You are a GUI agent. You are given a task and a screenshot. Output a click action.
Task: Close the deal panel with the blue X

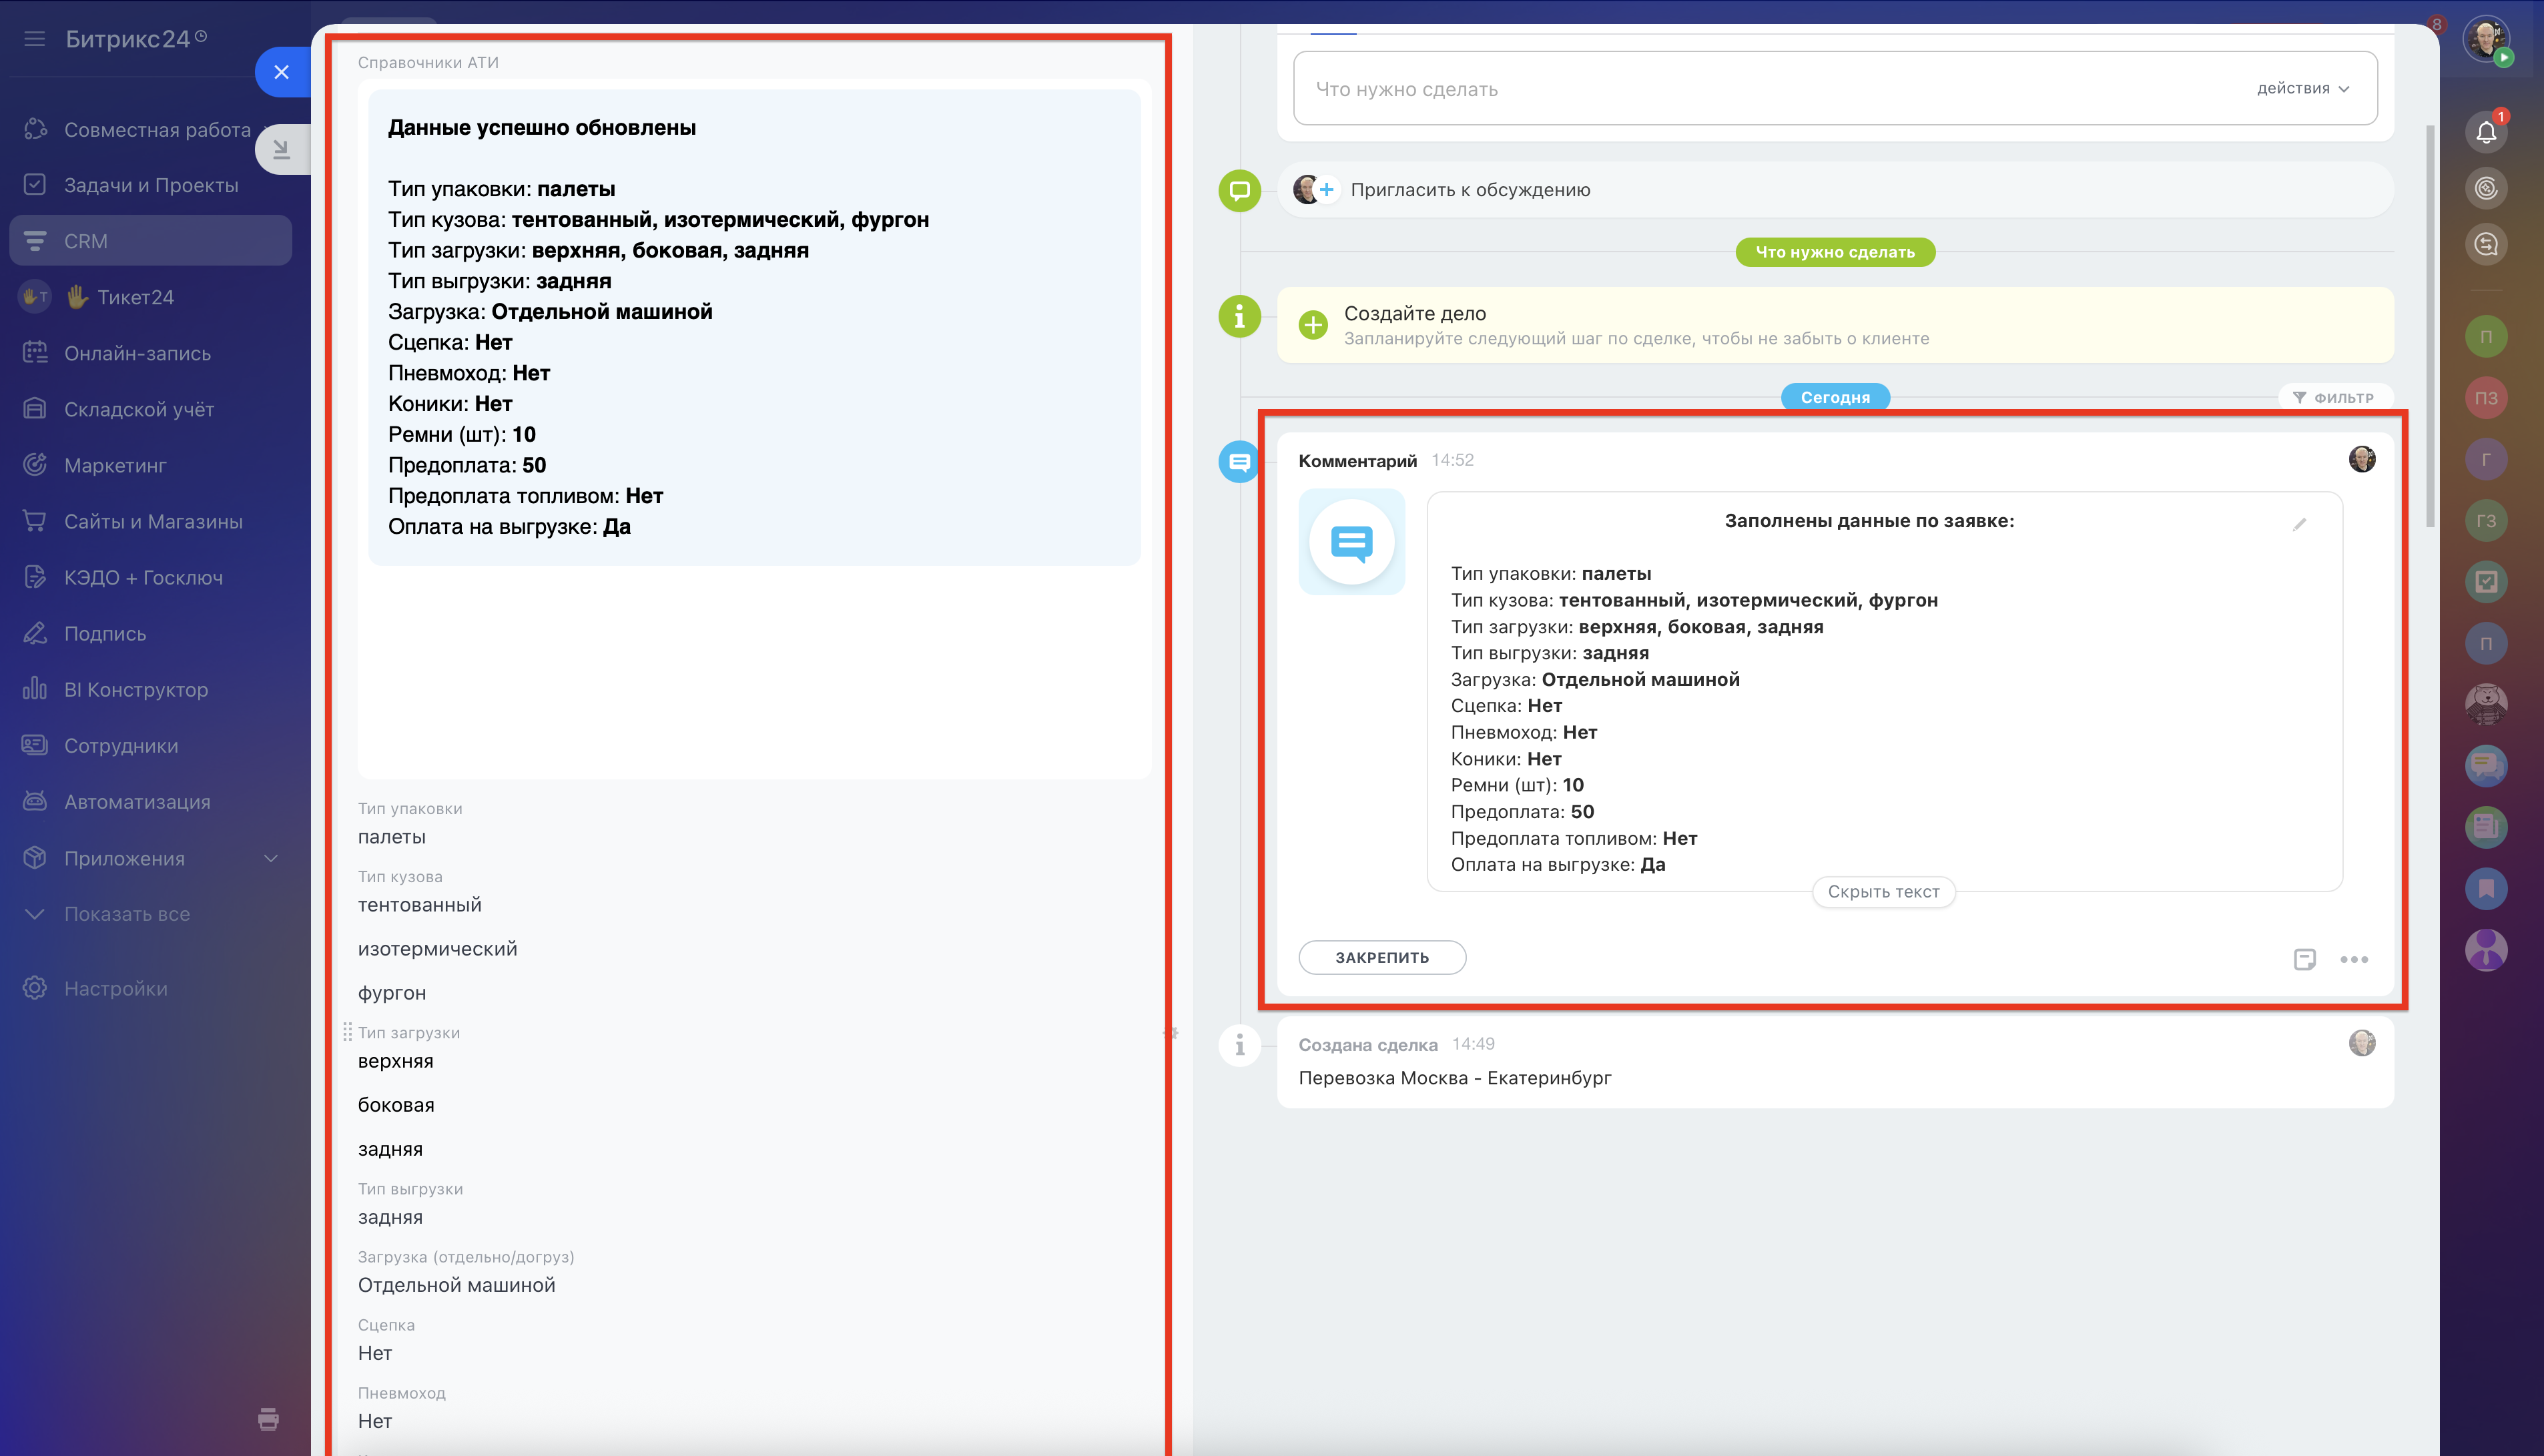point(281,72)
